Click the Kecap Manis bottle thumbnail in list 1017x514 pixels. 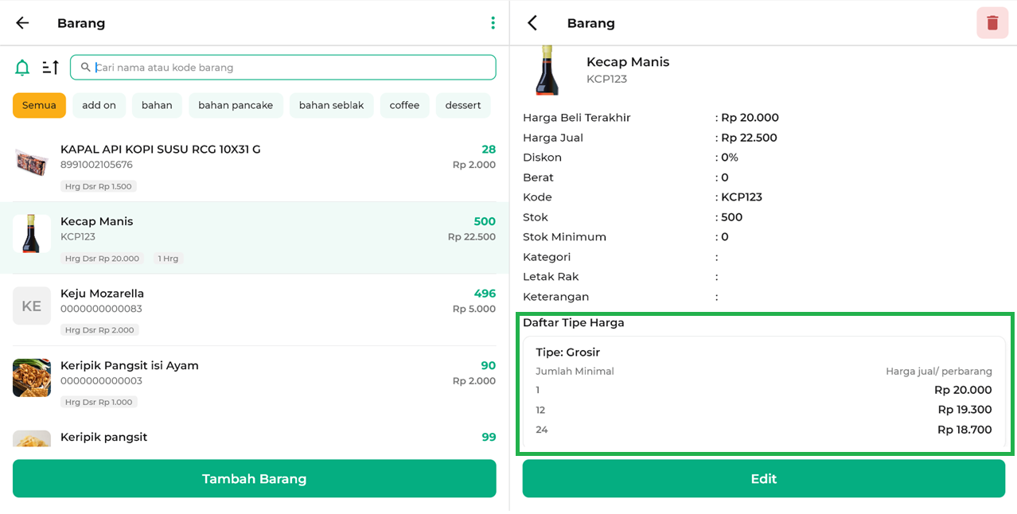32,234
